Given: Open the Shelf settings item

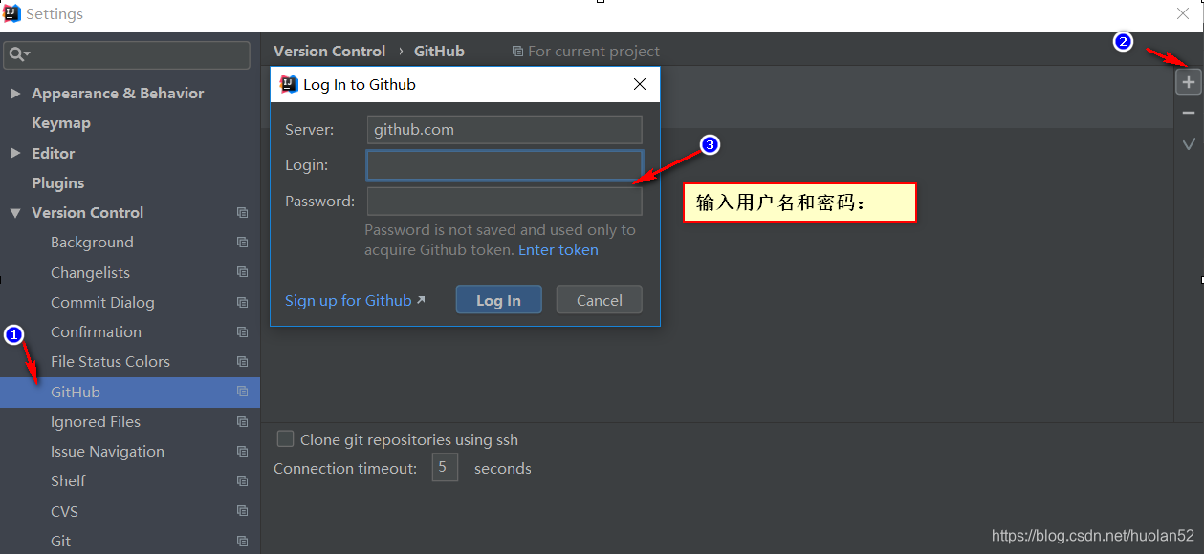Looking at the screenshot, I should click(68, 481).
